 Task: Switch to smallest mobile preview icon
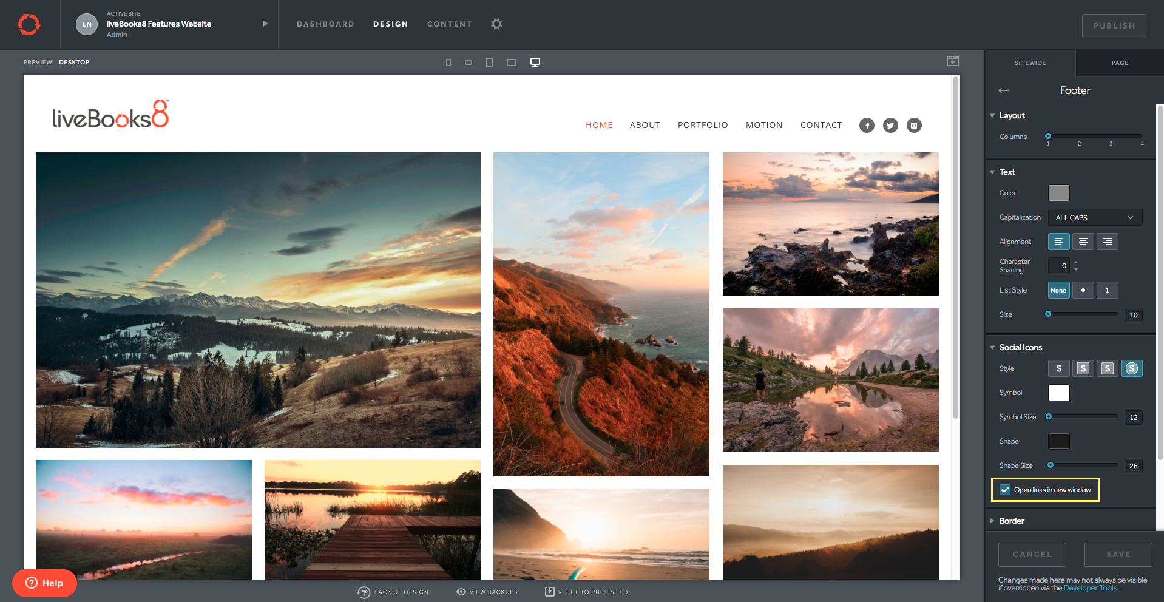[448, 63]
